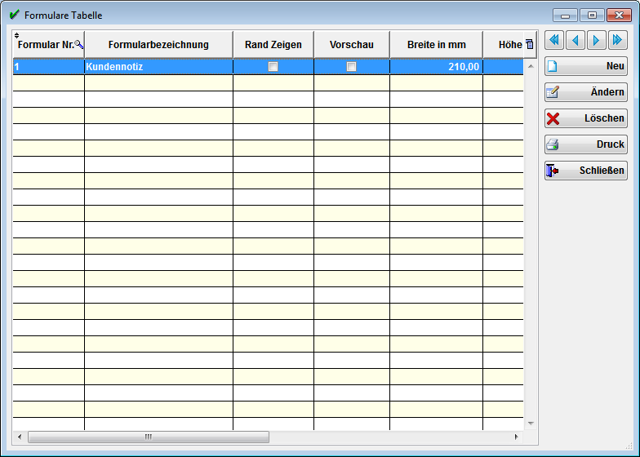Viewport: 640px width, 457px height.
Task: Select the Kundennotiz cell
Action: tap(158, 67)
